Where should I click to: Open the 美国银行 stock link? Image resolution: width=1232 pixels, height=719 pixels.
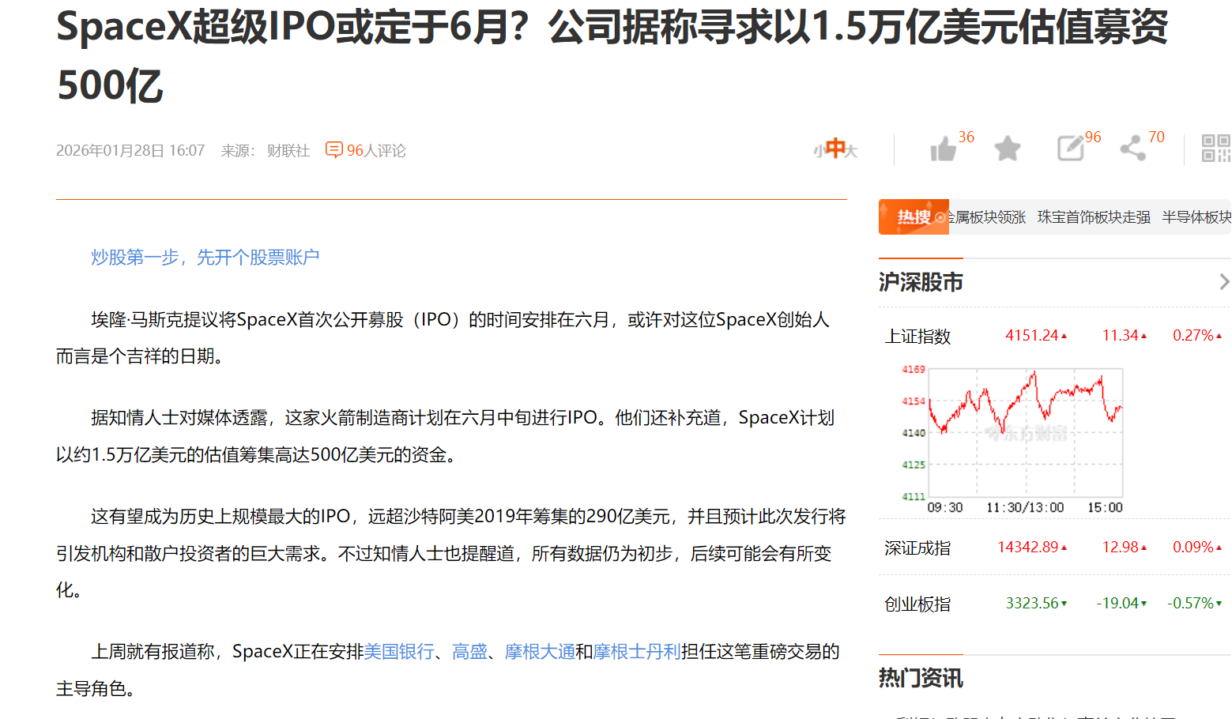[x=399, y=652]
